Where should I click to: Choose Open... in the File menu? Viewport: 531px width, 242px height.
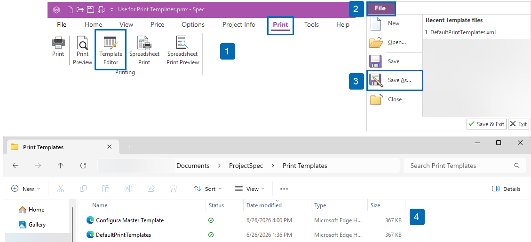[394, 43]
